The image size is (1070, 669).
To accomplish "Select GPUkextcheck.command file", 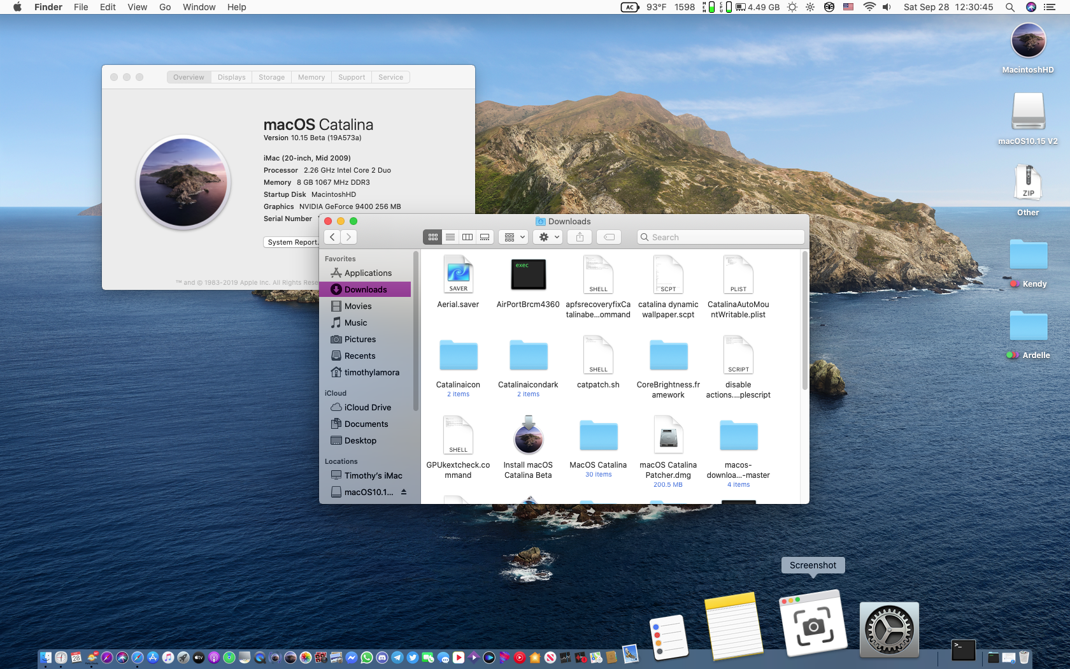I will (458, 435).
